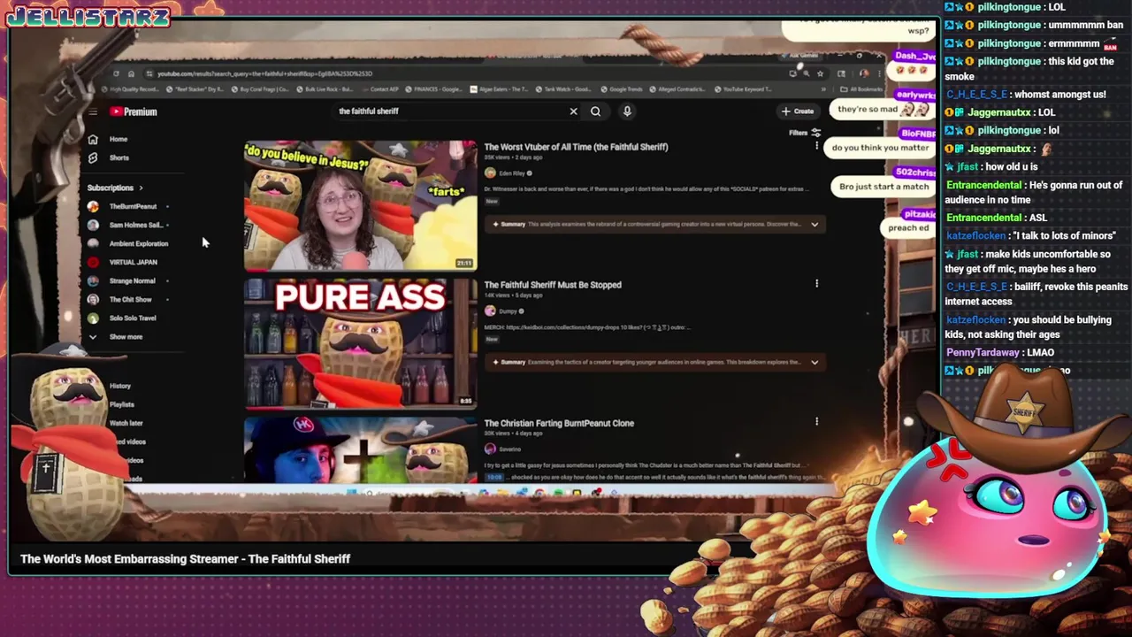
Task: Reload the page in the browser
Action: tap(116, 73)
